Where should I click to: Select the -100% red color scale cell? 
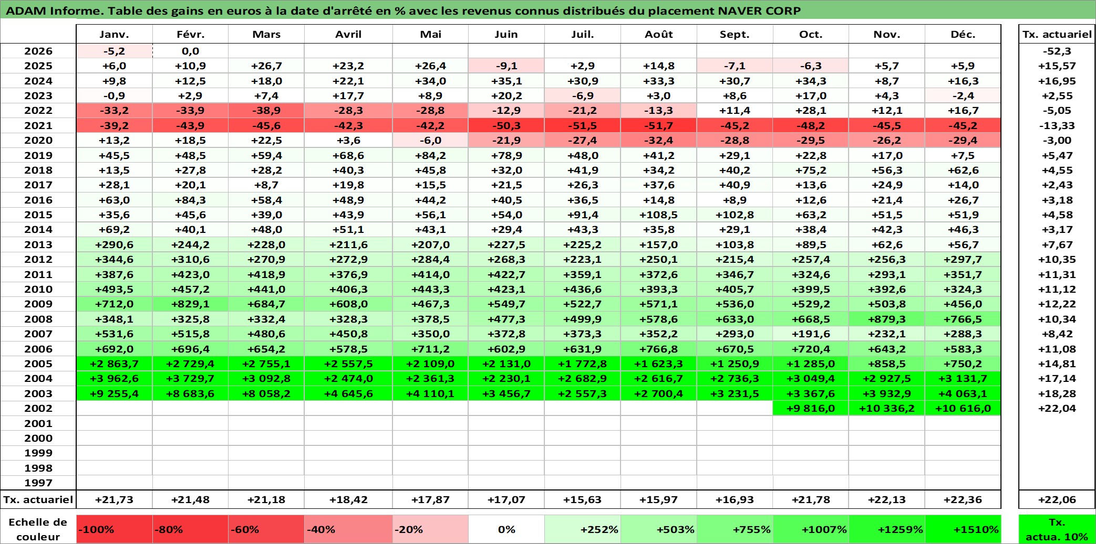point(115,529)
